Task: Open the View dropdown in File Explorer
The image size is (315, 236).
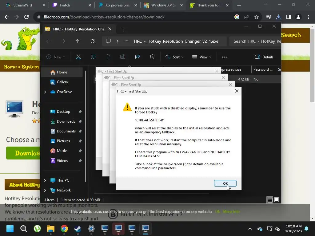Action: point(202,57)
